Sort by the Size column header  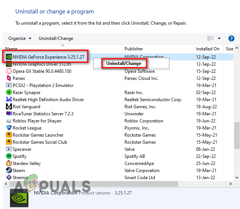pyautogui.click(x=230, y=49)
